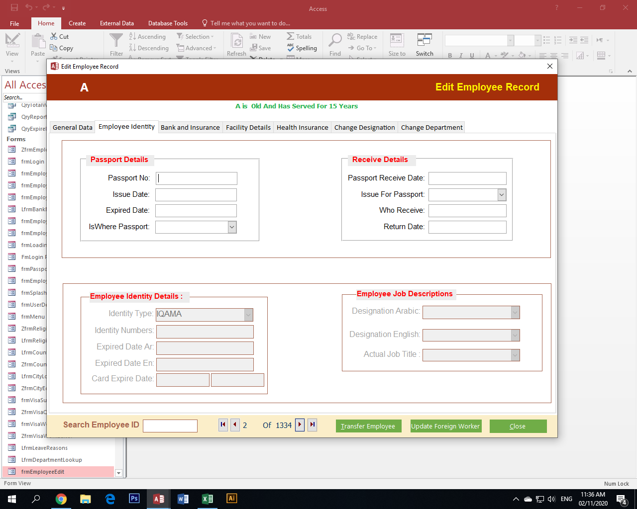
Task: Open Issue For Passport dropdown
Action: click(502, 195)
